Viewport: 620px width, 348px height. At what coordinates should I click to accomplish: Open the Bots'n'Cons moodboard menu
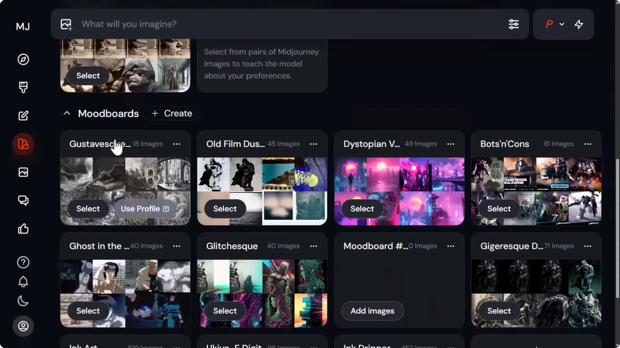(x=587, y=144)
